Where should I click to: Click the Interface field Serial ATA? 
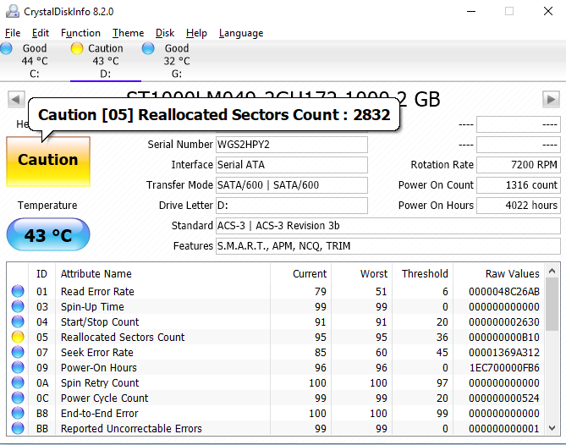tap(292, 165)
